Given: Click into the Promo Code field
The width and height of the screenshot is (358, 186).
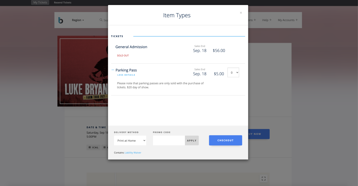Looking at the screenshot, I should pos(169,140).
